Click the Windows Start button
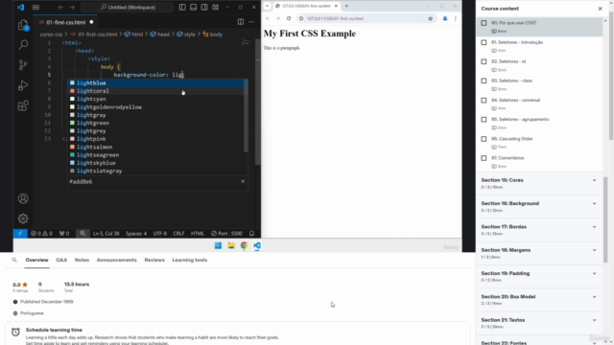Screen dimensions: 614x345 point(218,245)
